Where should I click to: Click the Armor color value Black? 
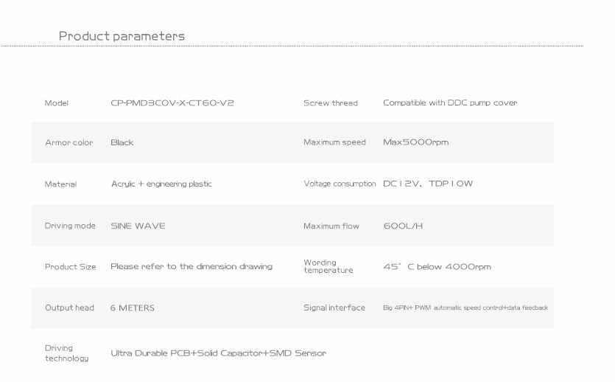[x=122, y=142]
